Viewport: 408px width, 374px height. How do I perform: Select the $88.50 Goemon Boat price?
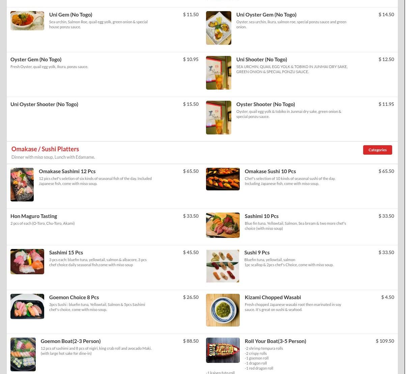click(x=191, y=341)
